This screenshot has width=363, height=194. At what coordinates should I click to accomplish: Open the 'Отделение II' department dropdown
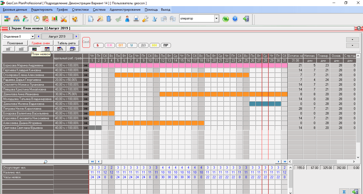(x=33, y=37)
